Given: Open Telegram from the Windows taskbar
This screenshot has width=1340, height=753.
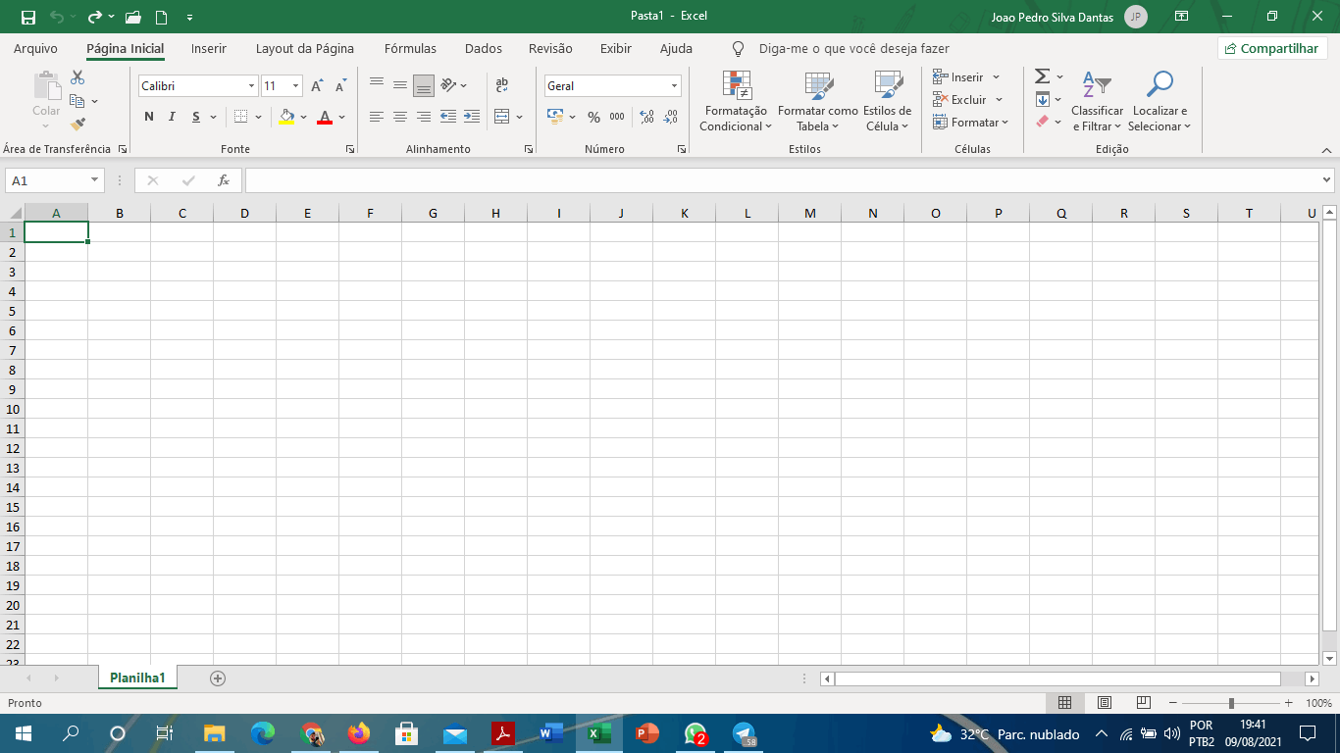Looking at the screenshot, I should [744, 733].
